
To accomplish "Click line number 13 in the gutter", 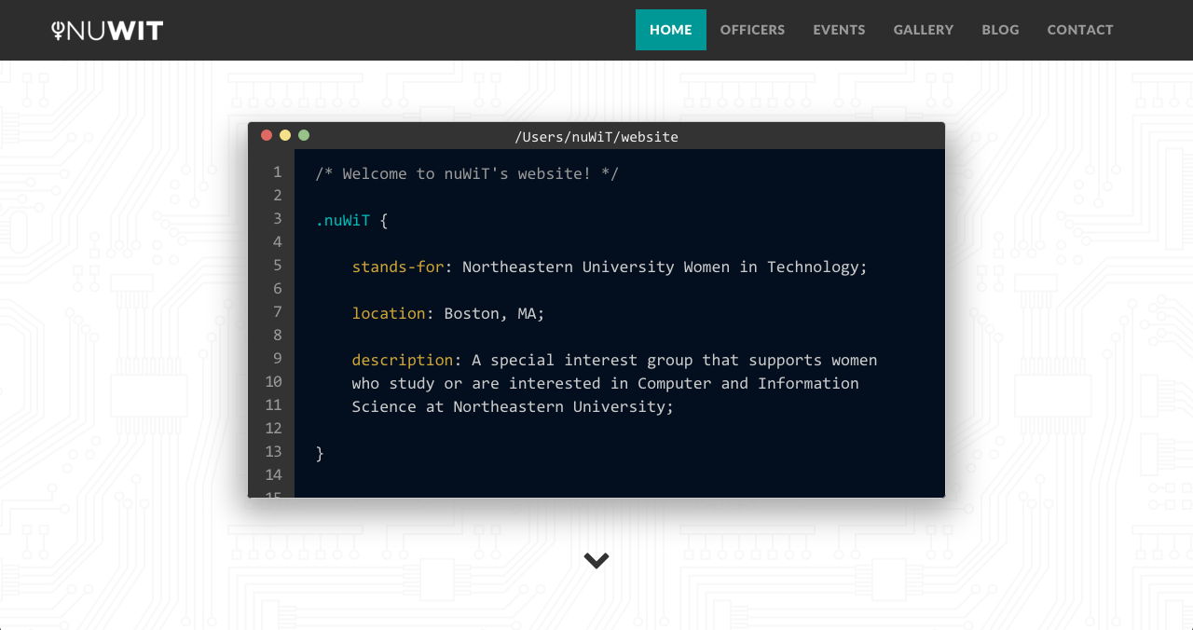I will [272, 452].
